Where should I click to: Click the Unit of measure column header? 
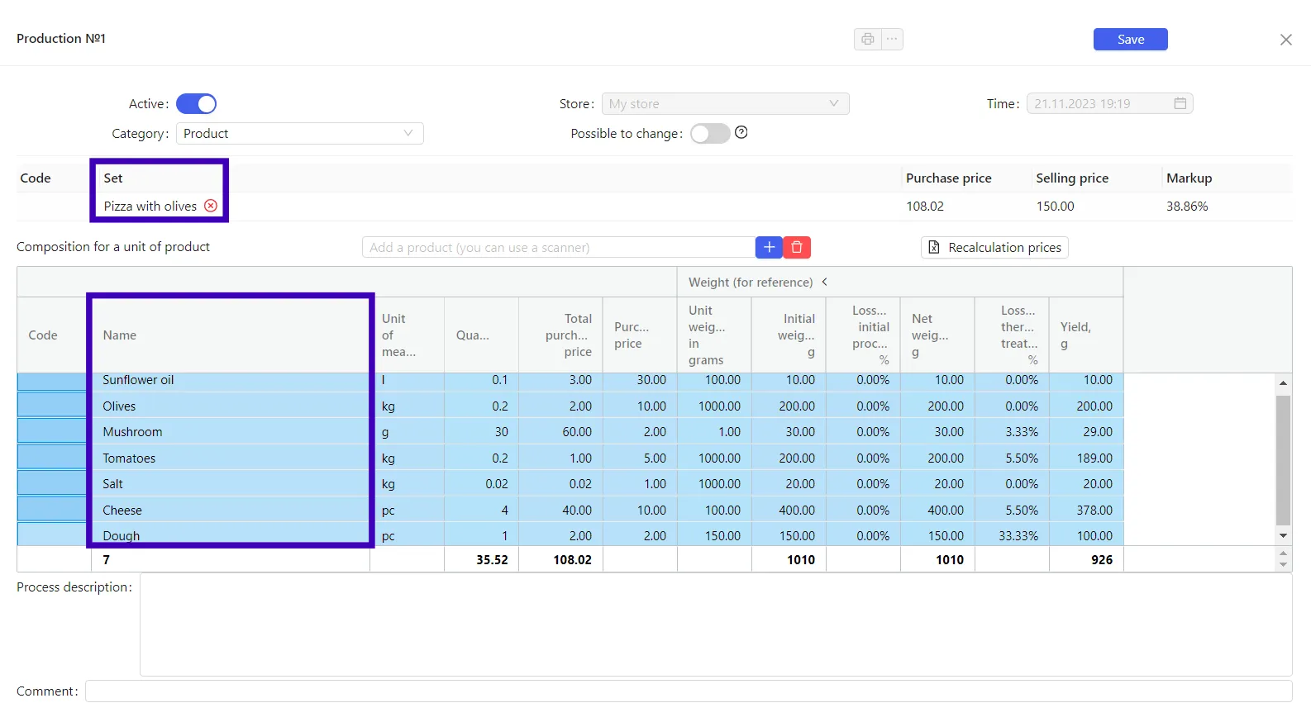coord(407,335)
